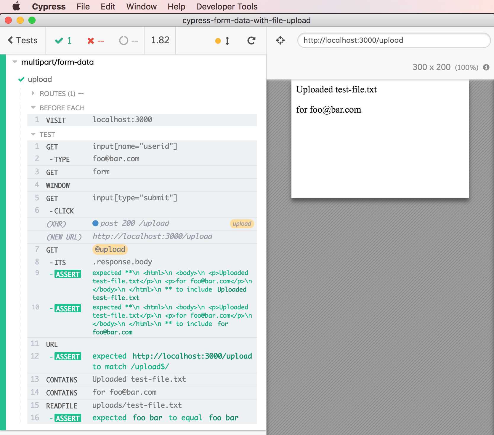Select the GET input[type="submit"] command
This screenshot has height=435, width=494.
coord(142,198)
